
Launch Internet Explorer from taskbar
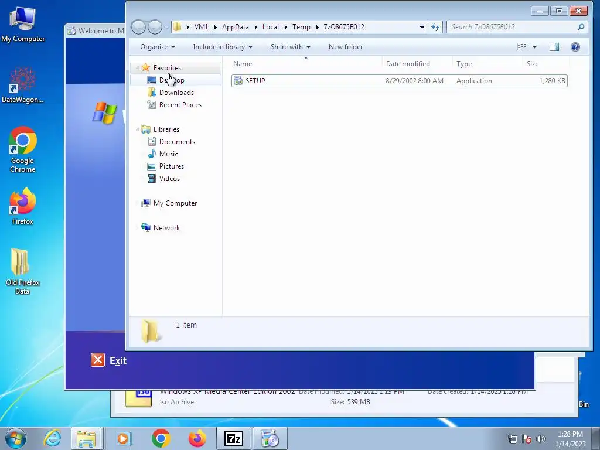52,438
